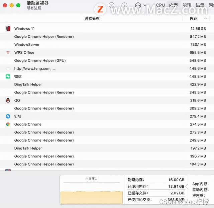Click the 12.56 GB memory value

(x=198, y=29)
